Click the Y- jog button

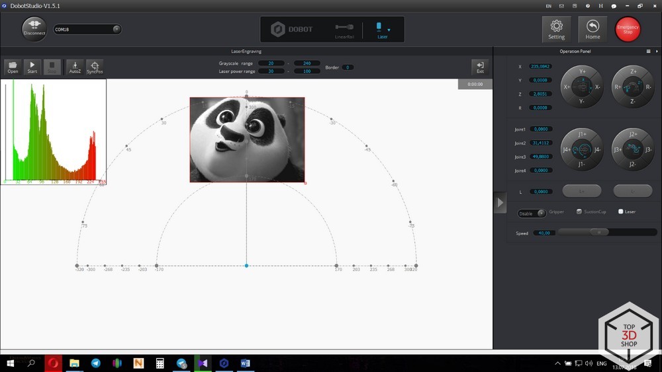coord(582,102)
